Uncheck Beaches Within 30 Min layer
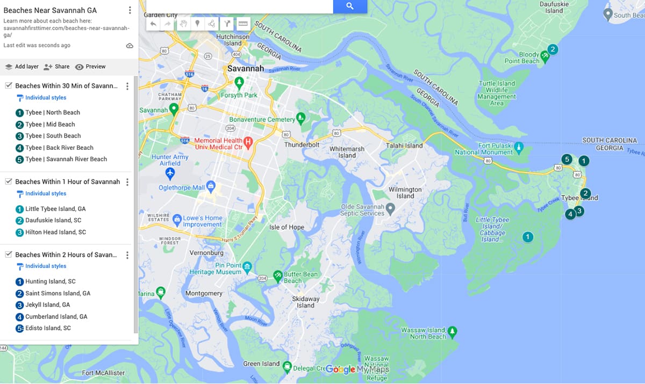This screenshot has height=384, width=645. pyautogui.click(x=9, y=85)
